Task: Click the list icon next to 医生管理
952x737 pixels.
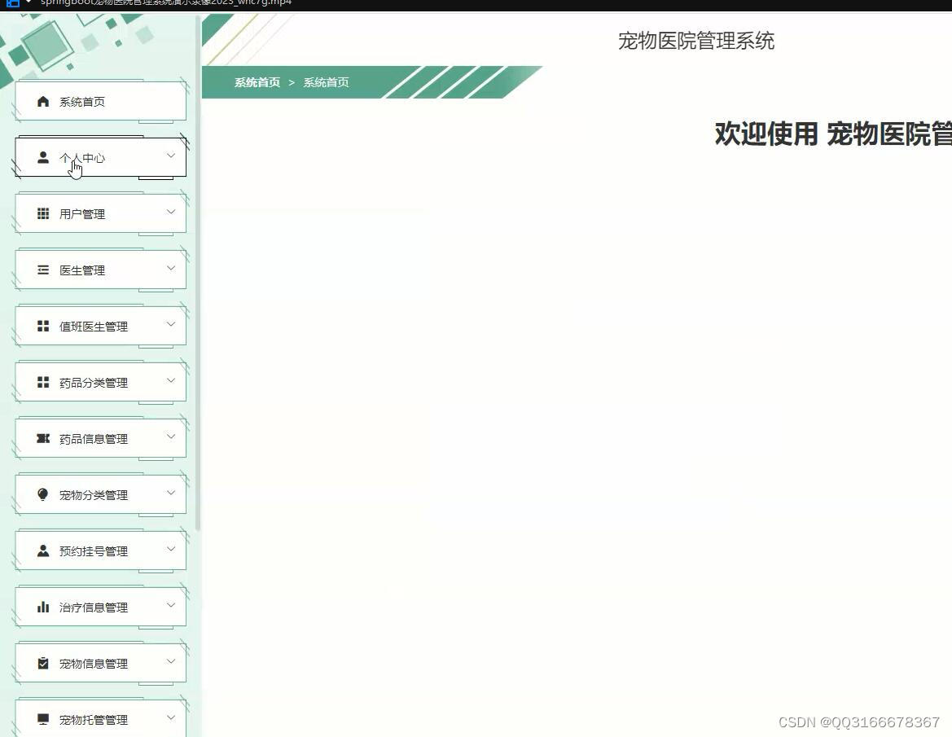Action: pos(43,270)
